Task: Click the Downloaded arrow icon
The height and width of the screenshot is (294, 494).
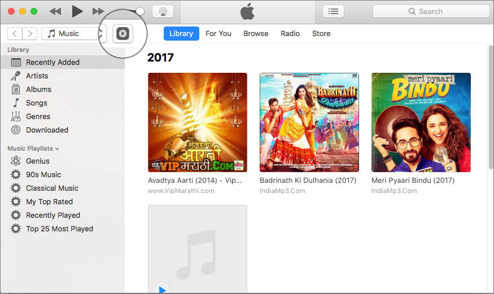Action: [16, 130]
